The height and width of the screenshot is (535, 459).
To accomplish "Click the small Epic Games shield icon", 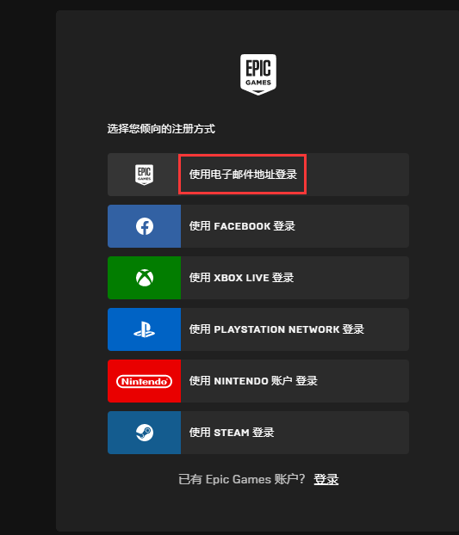I will tap(144, 175).
